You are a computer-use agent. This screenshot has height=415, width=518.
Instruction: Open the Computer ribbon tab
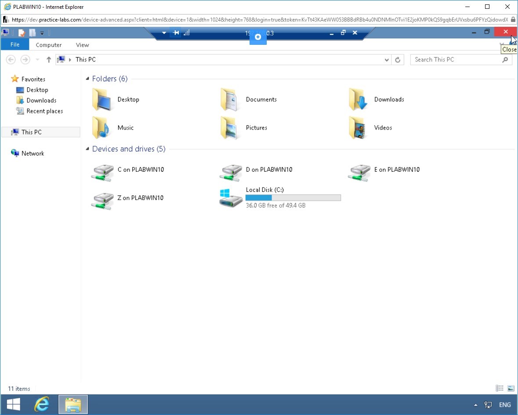49,45
